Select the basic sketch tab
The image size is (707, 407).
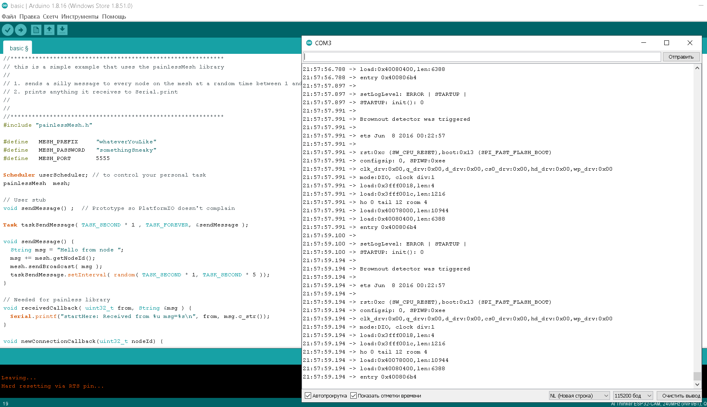(19, 48)
